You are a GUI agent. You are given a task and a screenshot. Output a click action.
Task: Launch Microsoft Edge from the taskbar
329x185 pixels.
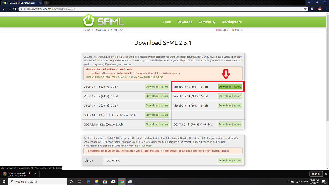point(88,181)
